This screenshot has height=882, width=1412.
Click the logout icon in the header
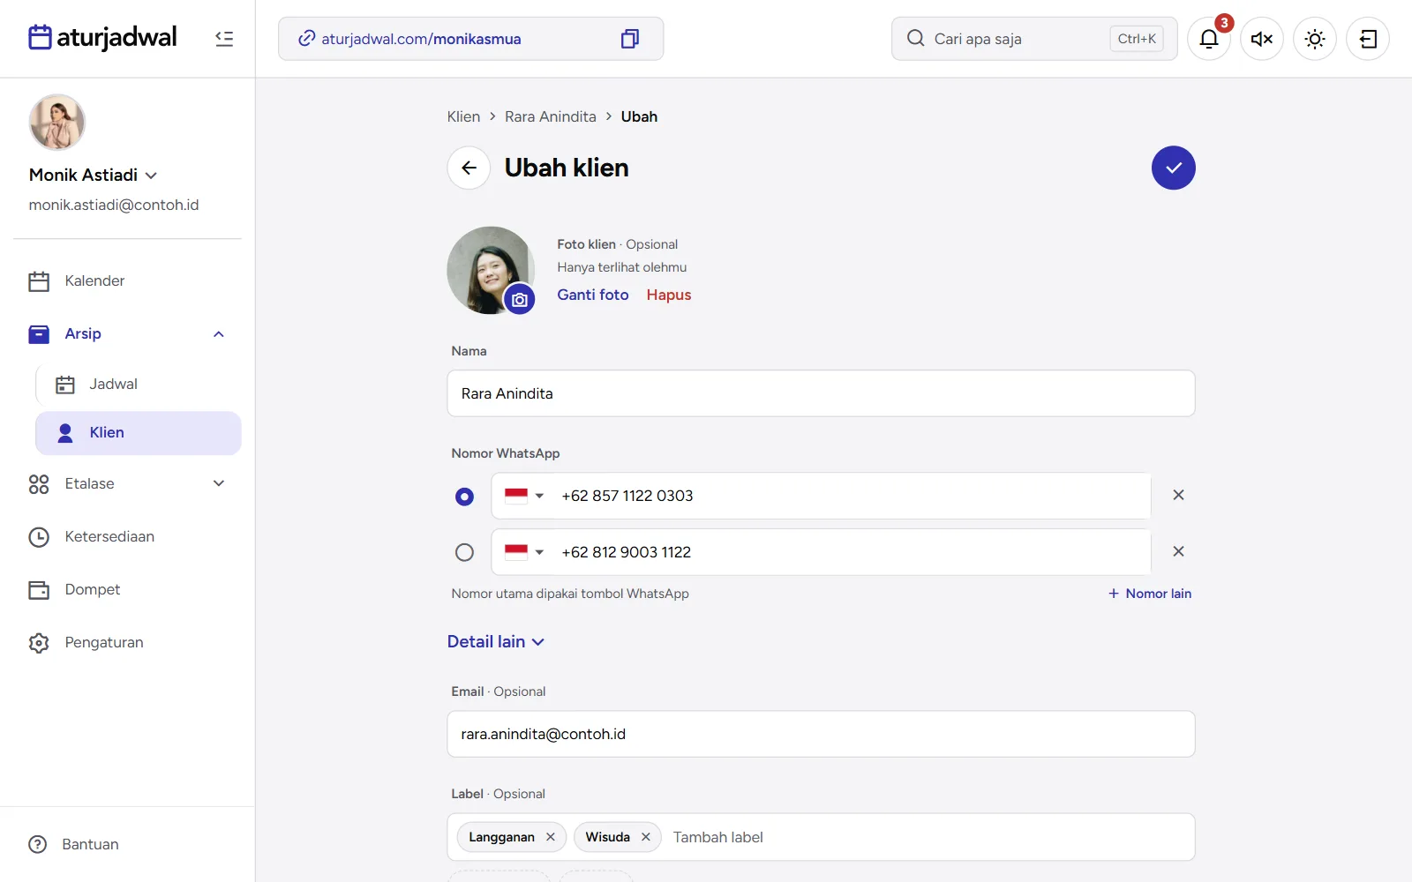(1368, 39)
